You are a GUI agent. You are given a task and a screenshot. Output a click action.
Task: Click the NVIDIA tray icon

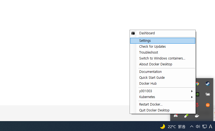(197, 94)
